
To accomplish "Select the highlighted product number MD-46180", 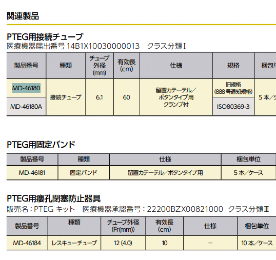I will (x=26, y=88).
